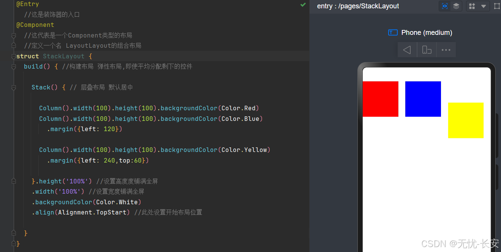Click the green checkmark inspection indicator
Viewport: 501px width, 252px height.
point(303,5)
